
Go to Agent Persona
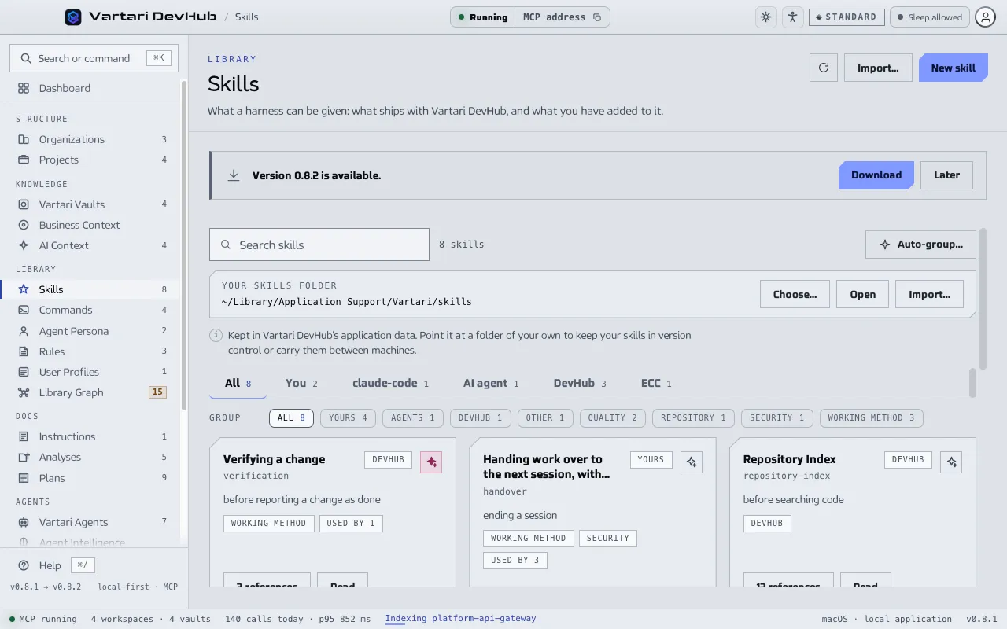(91, 331)
